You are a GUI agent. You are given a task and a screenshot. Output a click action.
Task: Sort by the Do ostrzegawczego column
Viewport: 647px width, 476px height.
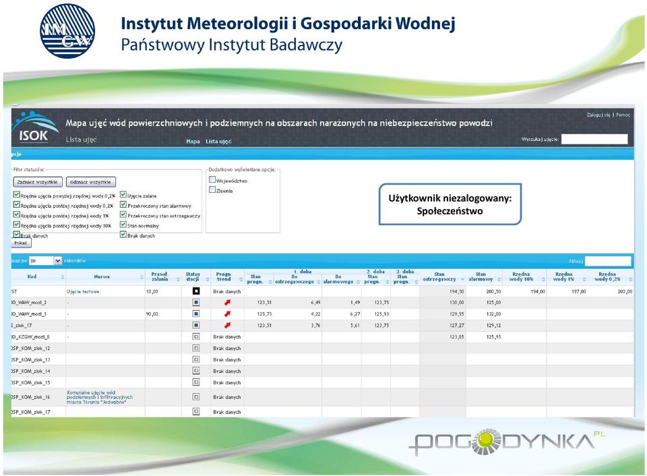point(318,282)
